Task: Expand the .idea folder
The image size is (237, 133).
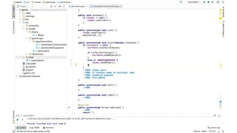Action: pyautogui.click(x=20, y=13)
